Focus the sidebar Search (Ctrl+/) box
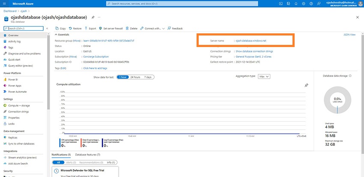The width and height of the screenshot is (364, 177). [24, 29]
